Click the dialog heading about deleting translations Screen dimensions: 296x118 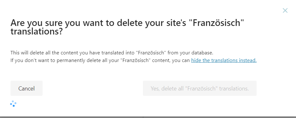127,28
